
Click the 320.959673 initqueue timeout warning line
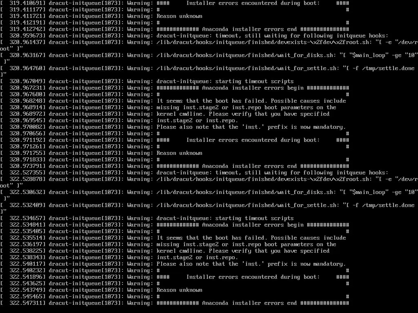tap(194, 36)
